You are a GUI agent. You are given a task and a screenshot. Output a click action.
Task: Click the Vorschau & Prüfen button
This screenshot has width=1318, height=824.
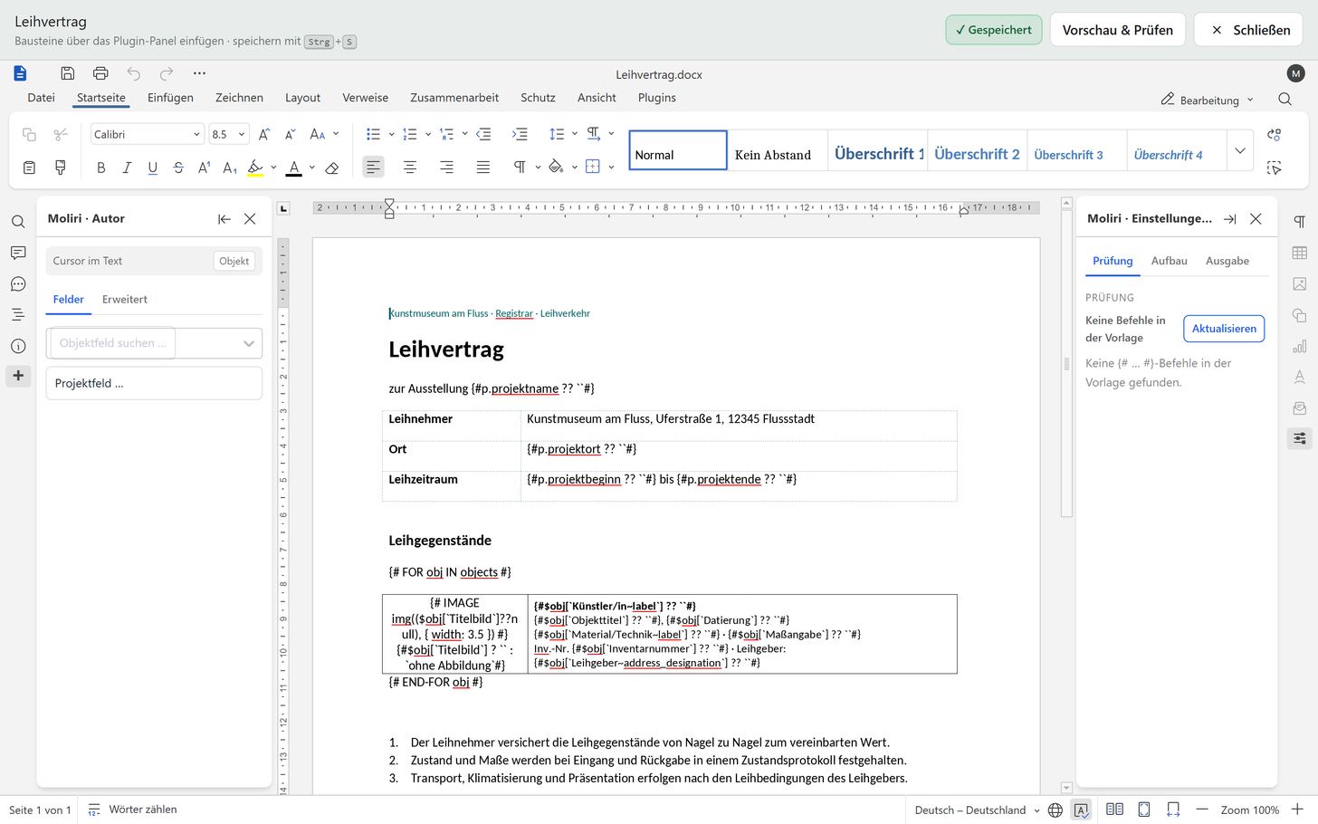[x=1117, y=30]
